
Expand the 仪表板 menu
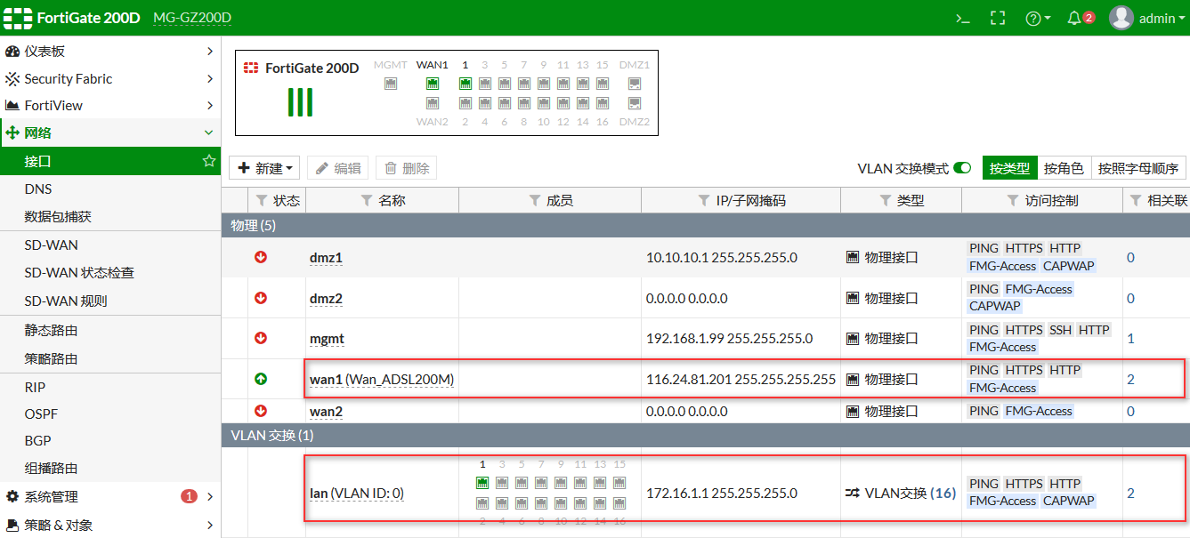tap(109, 51)
